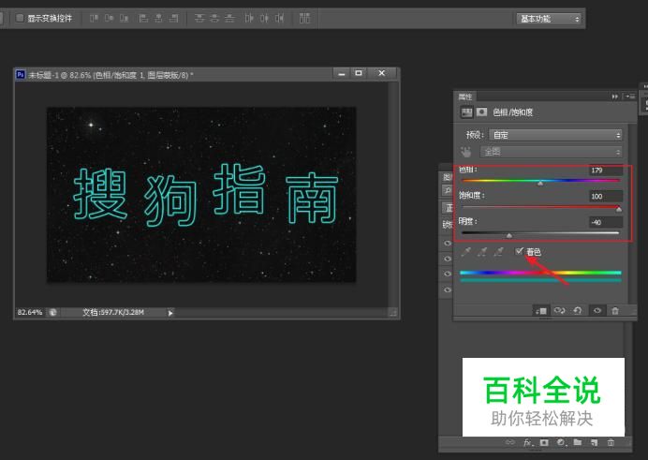This screenshot has height=460, width=648.
Task: Click the distribute left edges icon
Action: [249, 18]
